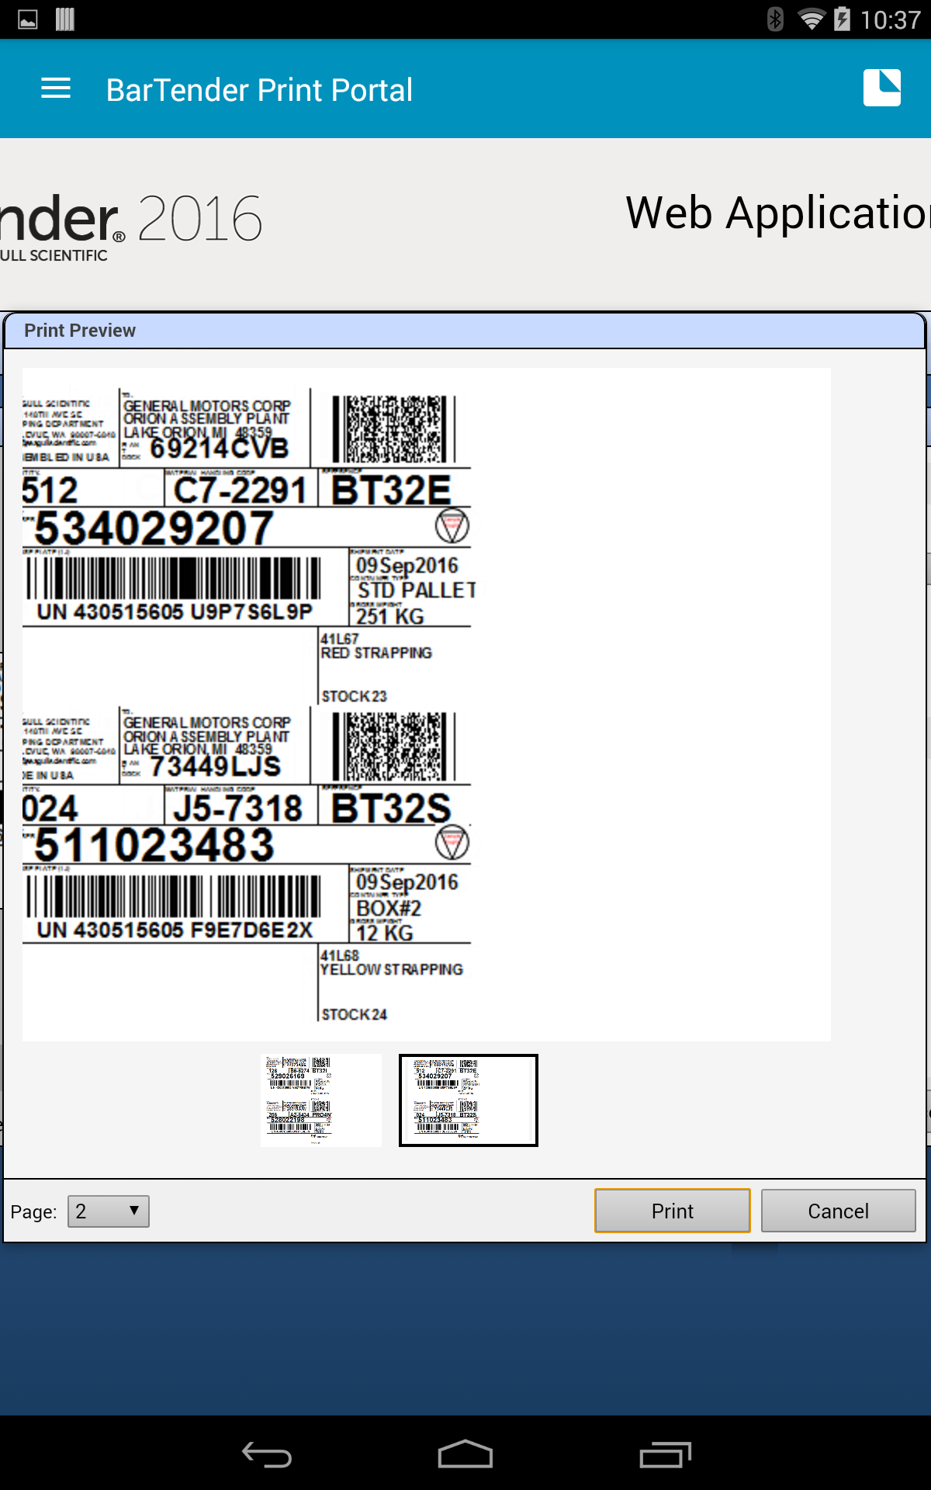Screen dimensions: 931x1490
Task: Click the 73449LJS code
Action: 215,766
